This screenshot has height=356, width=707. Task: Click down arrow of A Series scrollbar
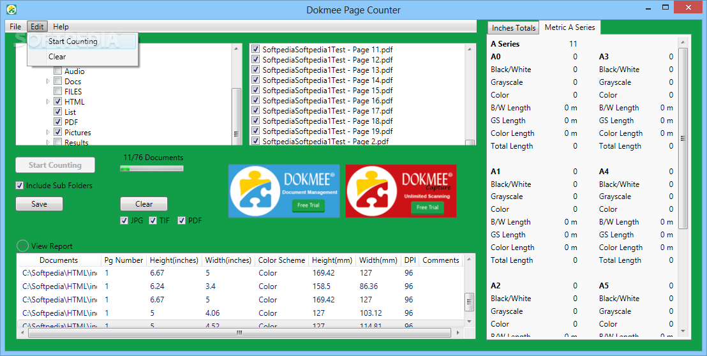click(x=683, y=331)
